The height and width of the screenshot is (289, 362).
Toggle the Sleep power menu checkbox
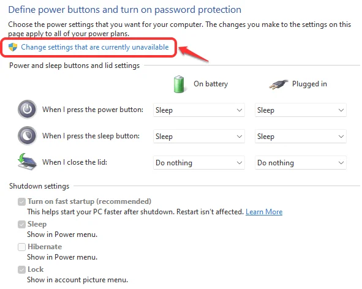tap(21, 224)
